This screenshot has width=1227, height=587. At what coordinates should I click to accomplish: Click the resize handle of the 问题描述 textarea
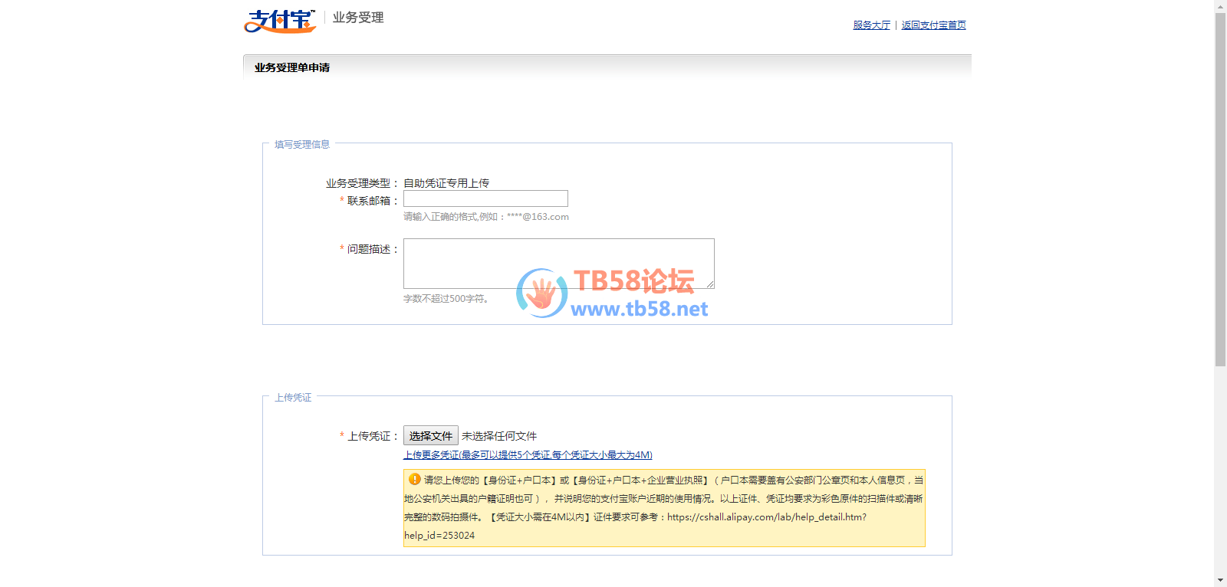click(x=710, y=284)
